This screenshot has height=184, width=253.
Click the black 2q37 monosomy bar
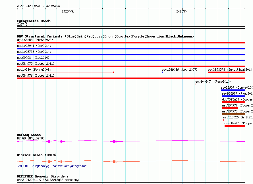(x=131, y=182)
